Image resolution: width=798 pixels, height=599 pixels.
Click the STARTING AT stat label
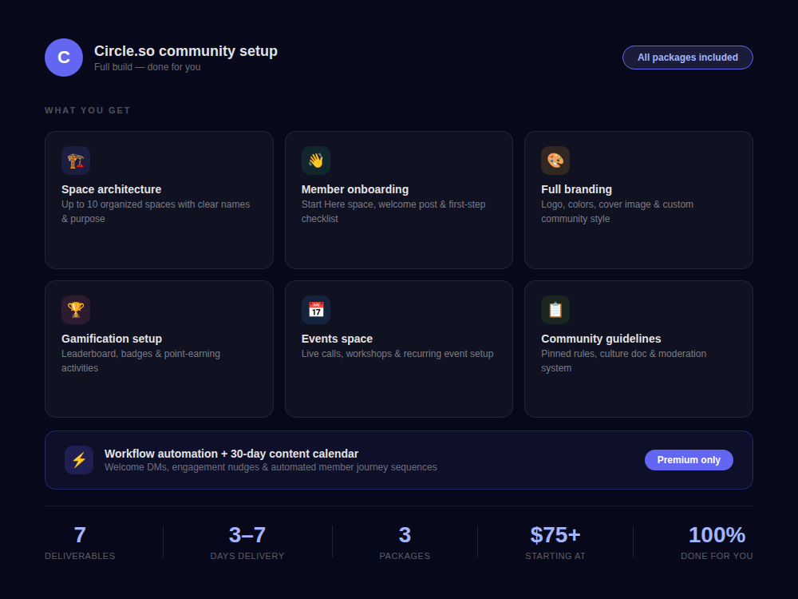point(555,556)
